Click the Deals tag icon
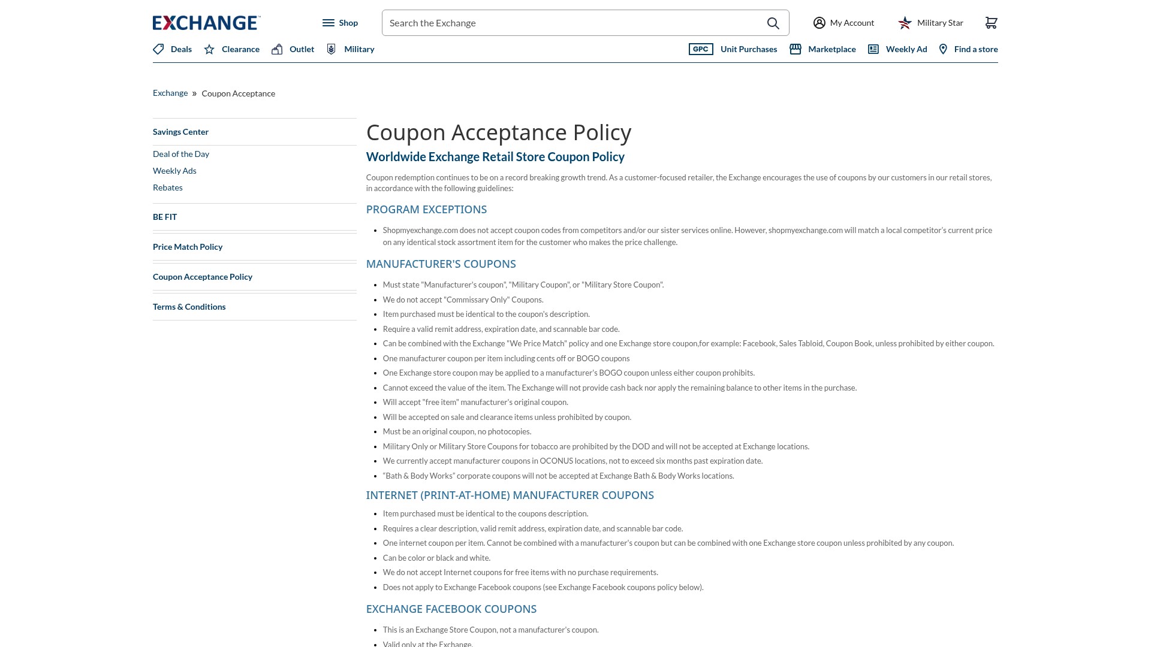Viewport: 1151px width, 647px height. (x=158, y=49)
